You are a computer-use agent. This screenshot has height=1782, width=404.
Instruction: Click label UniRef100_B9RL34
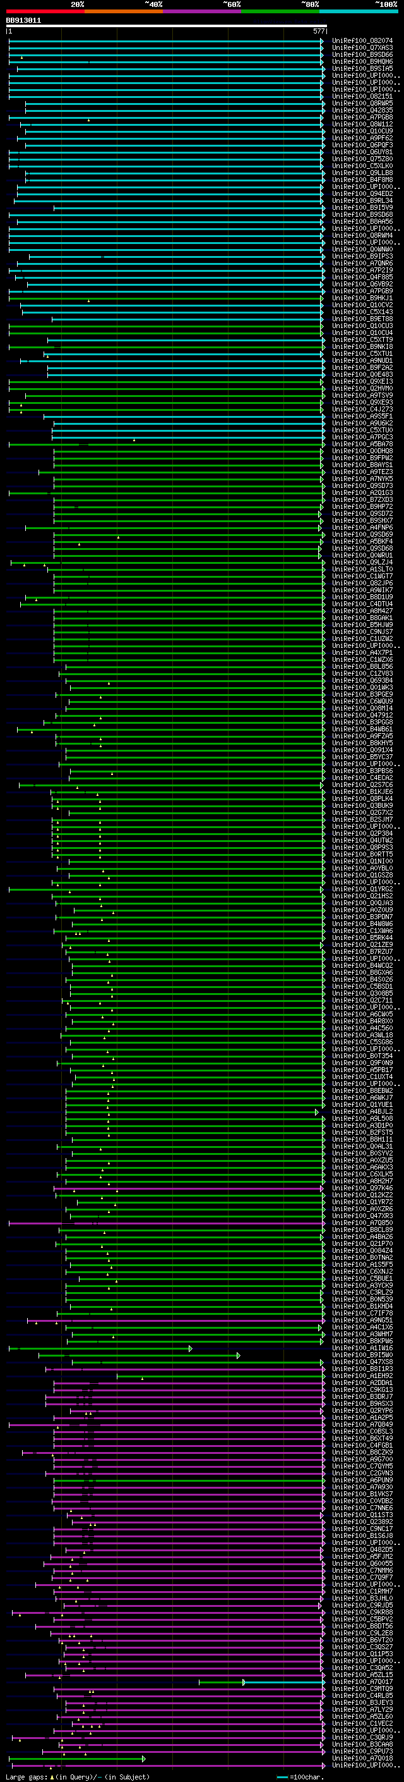[x=362, y=200]
